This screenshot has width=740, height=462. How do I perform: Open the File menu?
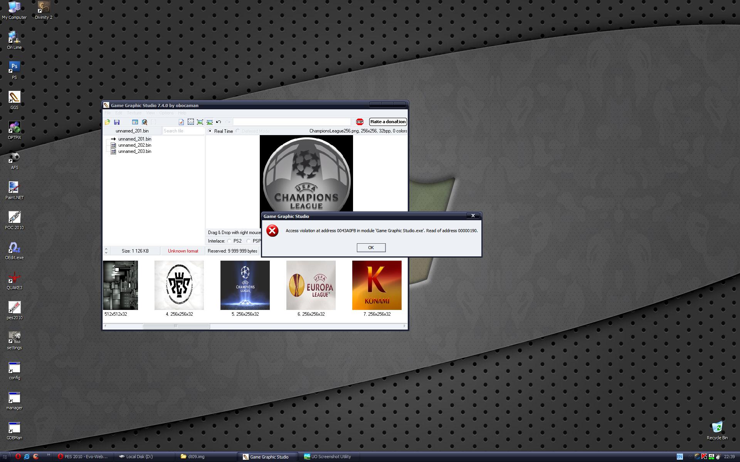[x=108, y=113]
